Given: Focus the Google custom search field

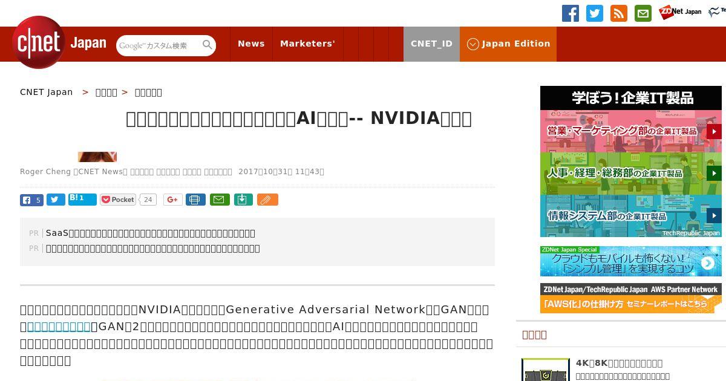Looking at the screenshot, I should pos(159,45).
